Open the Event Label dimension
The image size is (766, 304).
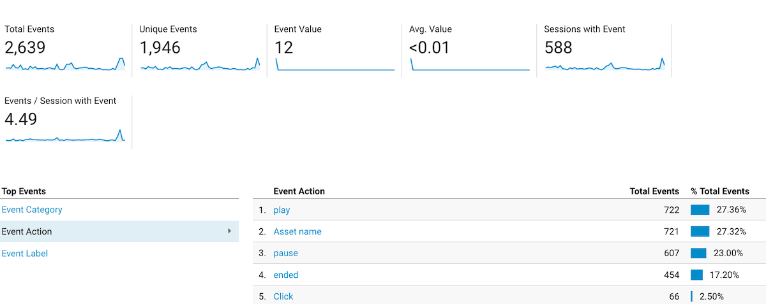click(x=25, y=253)
